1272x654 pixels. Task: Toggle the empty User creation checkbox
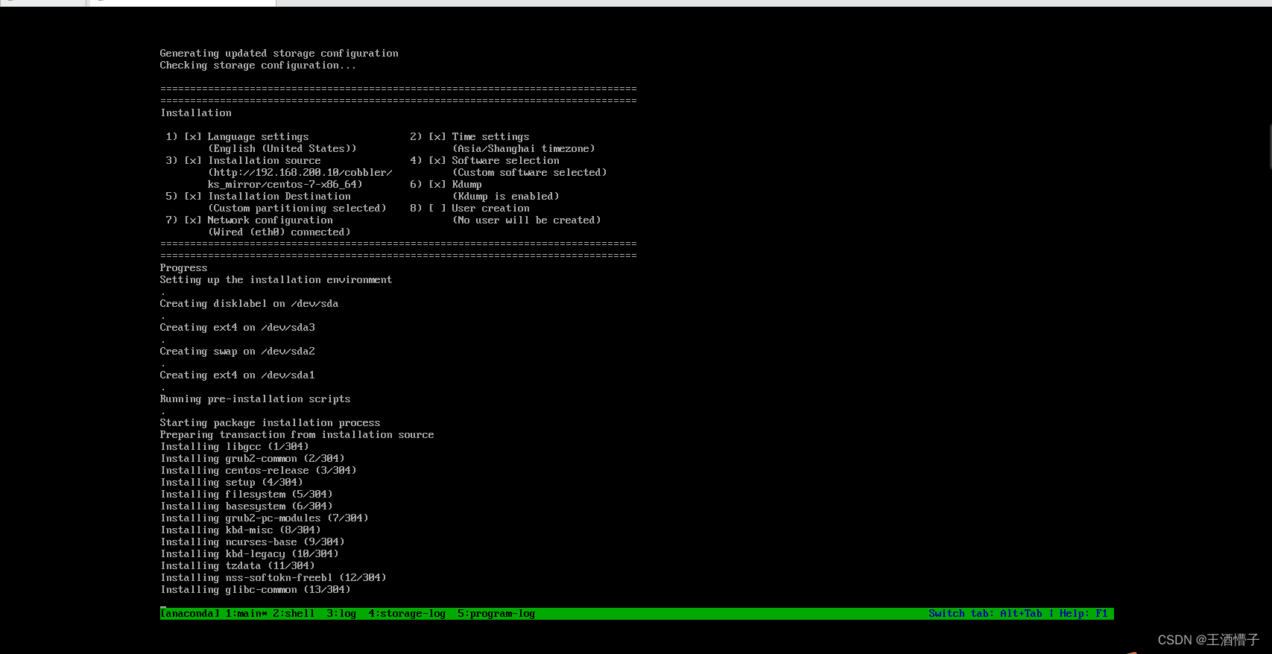click(437, 209)
